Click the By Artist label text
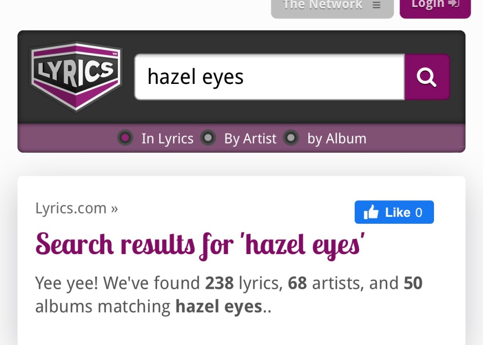Screen dimensions: 483x345 pos(250,139)
